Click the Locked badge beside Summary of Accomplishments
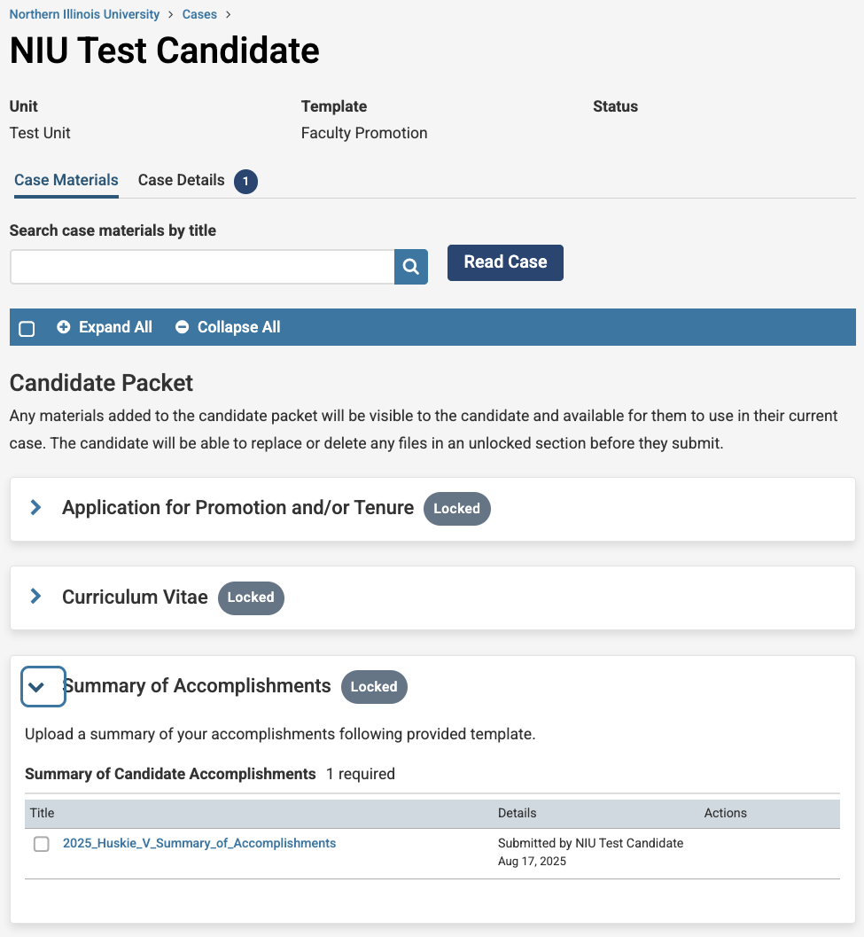The height and width of the screenshot is (937, 864). point(374,687)
